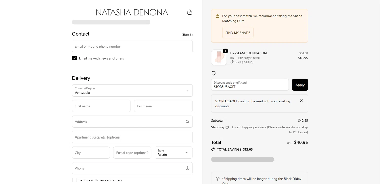Click the NATASHA DENONA logo

[x=132, y=12]
